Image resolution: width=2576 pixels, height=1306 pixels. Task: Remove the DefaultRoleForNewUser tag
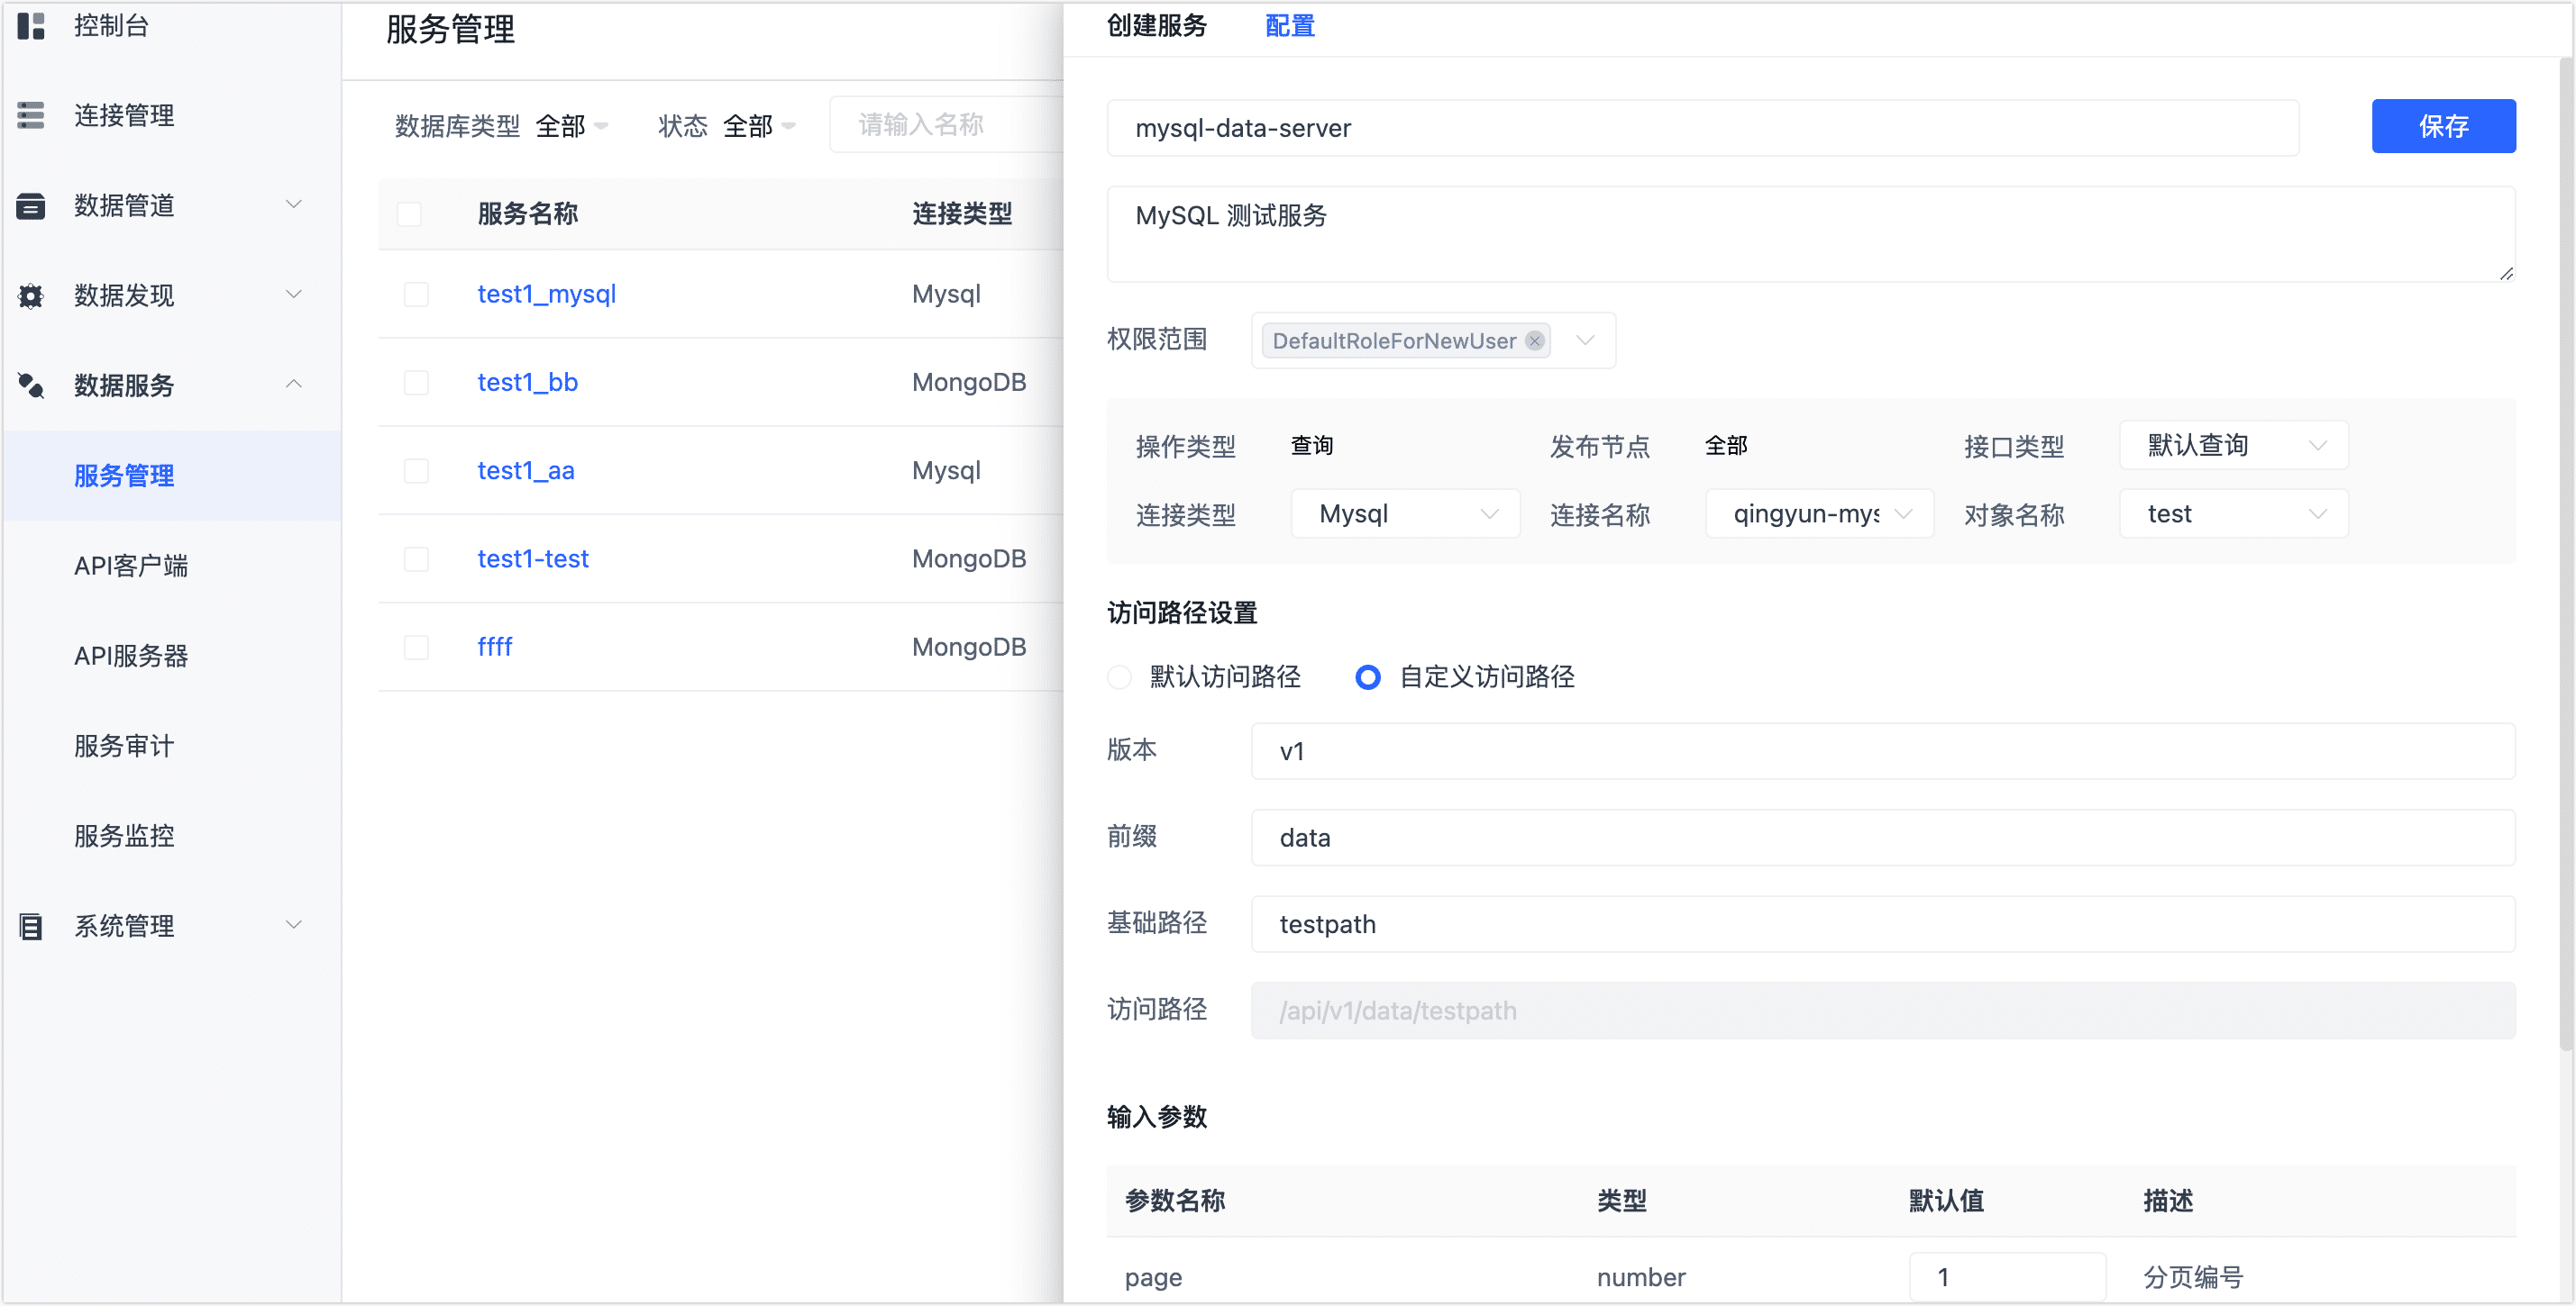(1534, 340)
